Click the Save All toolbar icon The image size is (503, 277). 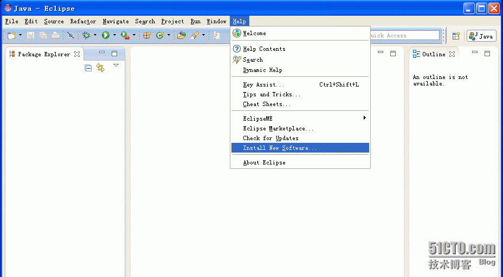coord(43,35)
